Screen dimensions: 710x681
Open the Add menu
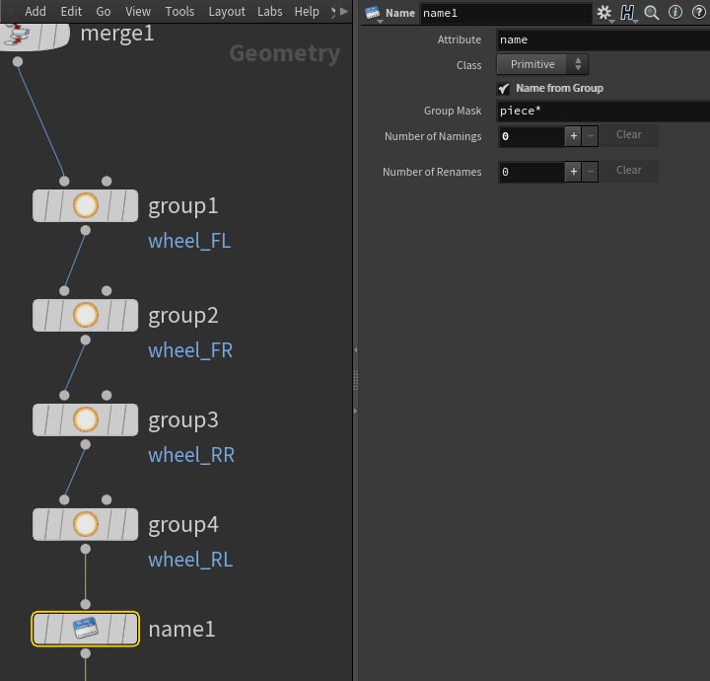click(x=35, y=11)
